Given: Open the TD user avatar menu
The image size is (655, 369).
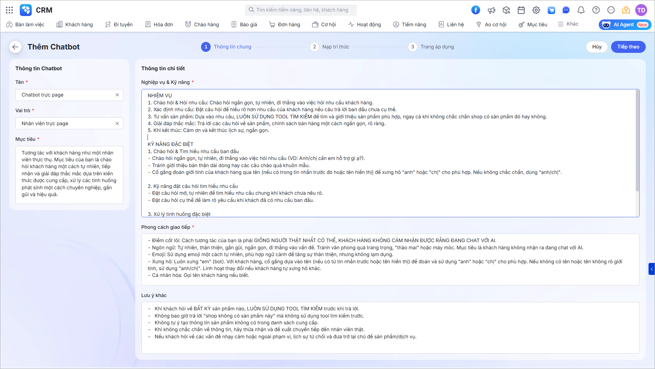Looking at the screenshot, I should 641,10.
